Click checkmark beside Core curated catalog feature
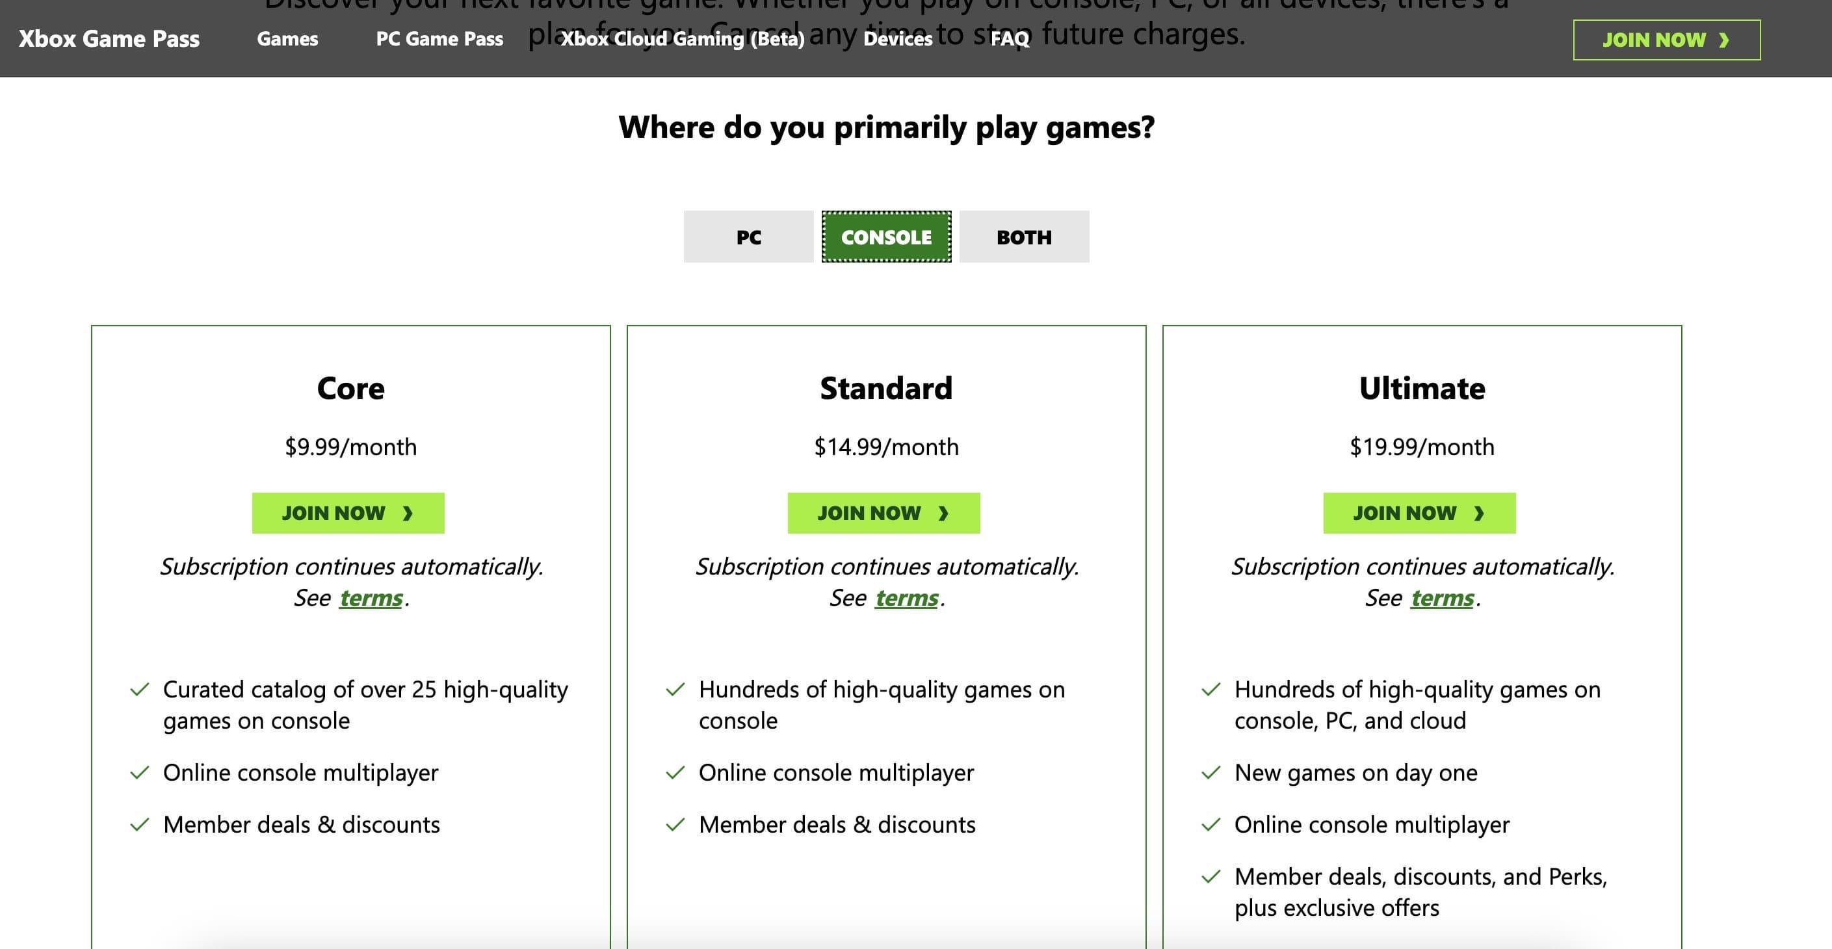The image size is (1832, 949). [x=140, y=690]
